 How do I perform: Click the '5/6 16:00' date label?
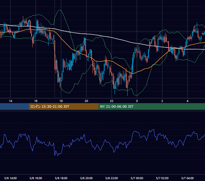point(36,178)
